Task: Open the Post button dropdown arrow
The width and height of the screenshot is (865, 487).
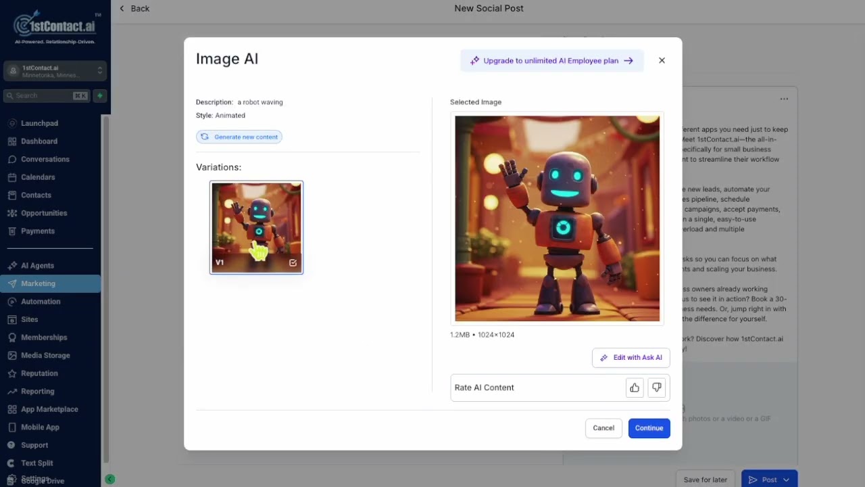Action: click(x=786, y=480)
